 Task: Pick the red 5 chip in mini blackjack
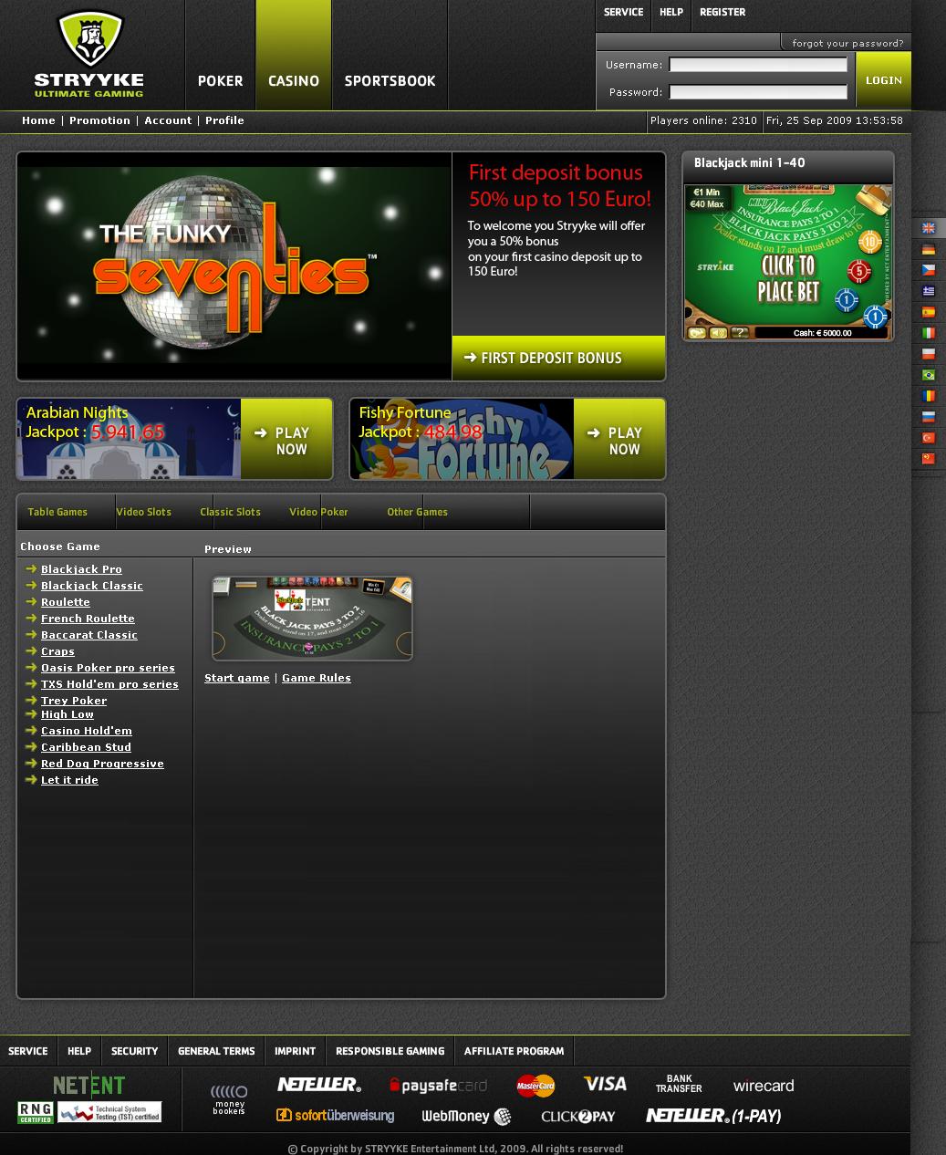pos(858,271)
